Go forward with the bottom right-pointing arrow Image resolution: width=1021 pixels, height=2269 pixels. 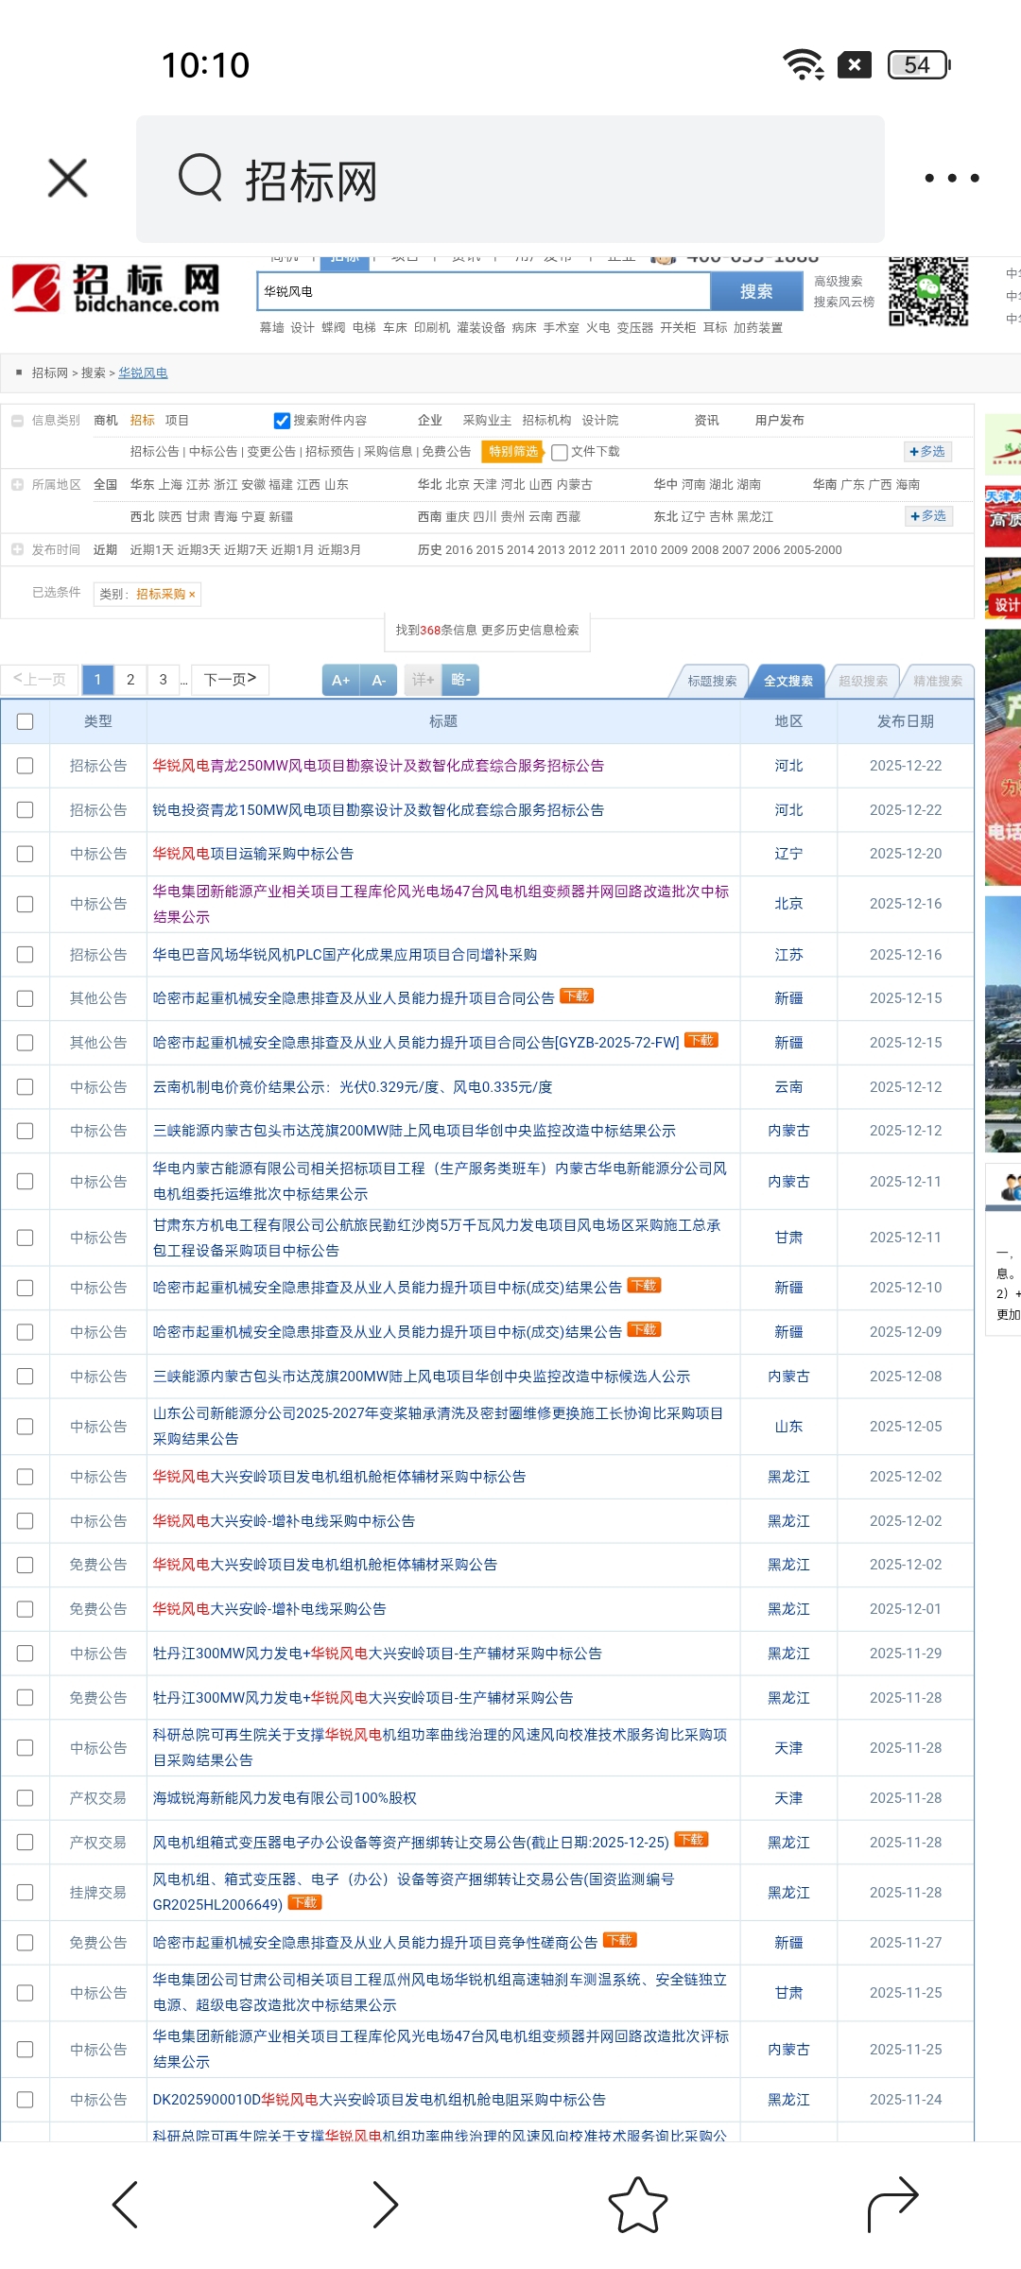384,2205
